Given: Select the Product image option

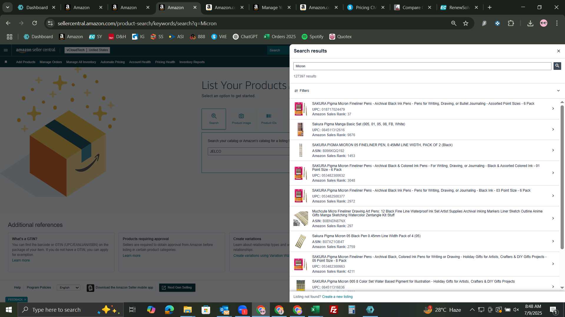Looking at the screenshot, I should coord(241,119).
